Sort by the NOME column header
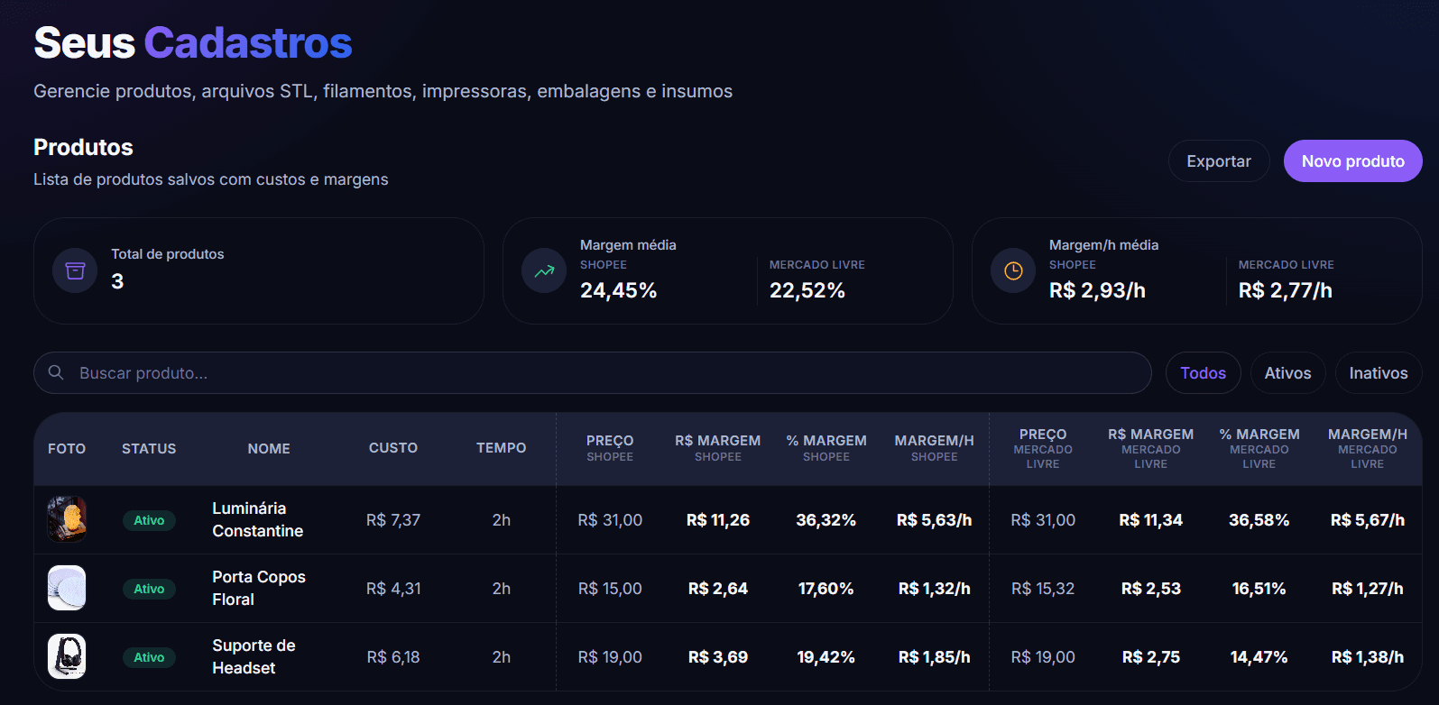Image resolution: width=1439 pixels, height=705 pixels. [x=269, y=448]
